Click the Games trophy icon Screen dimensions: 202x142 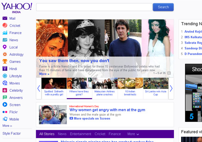(x=5, y=61)
